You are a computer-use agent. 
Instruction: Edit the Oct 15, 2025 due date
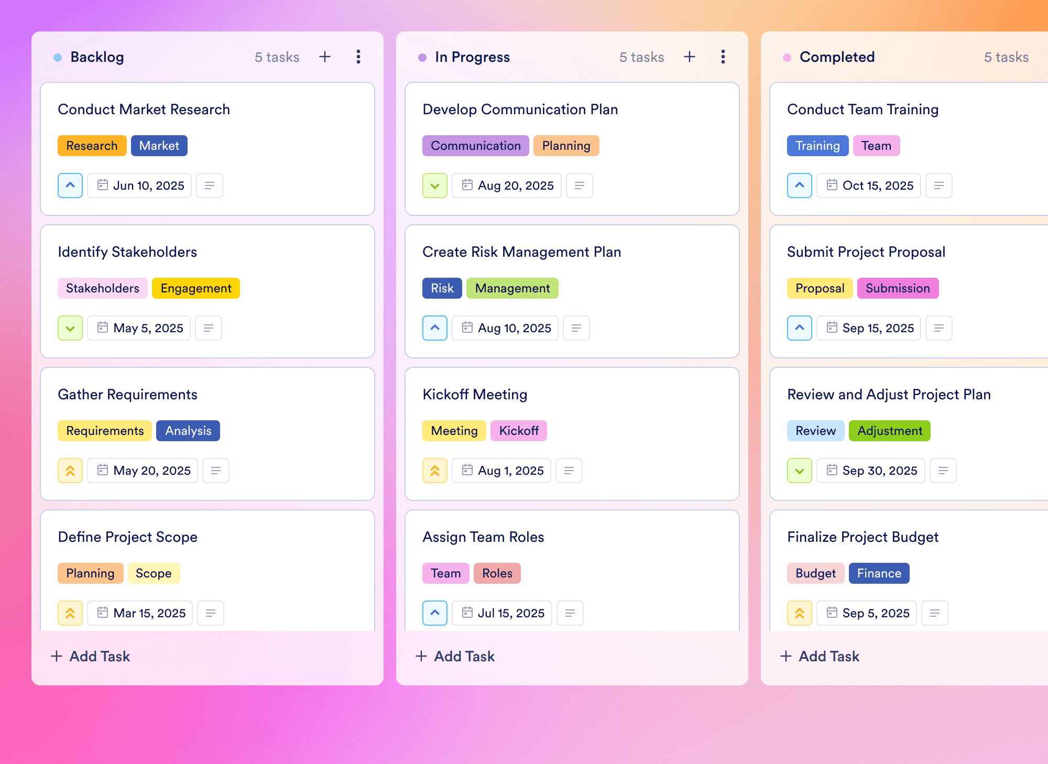pos(869,185)
